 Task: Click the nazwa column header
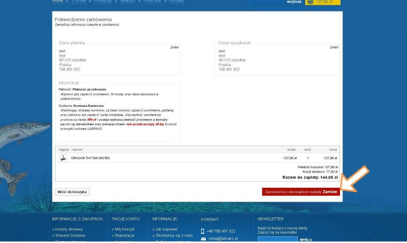77,150
